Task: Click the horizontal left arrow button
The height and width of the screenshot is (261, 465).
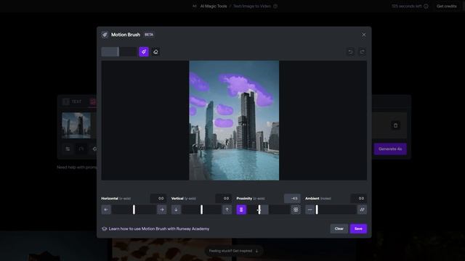Action: [106, 210]
